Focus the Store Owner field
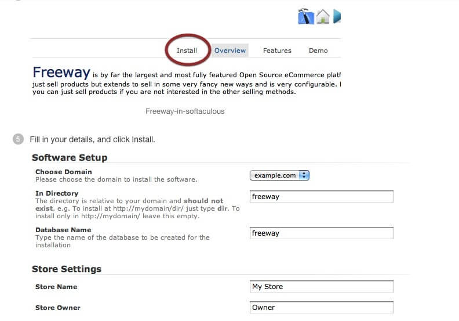 click(x=322, y=307)
